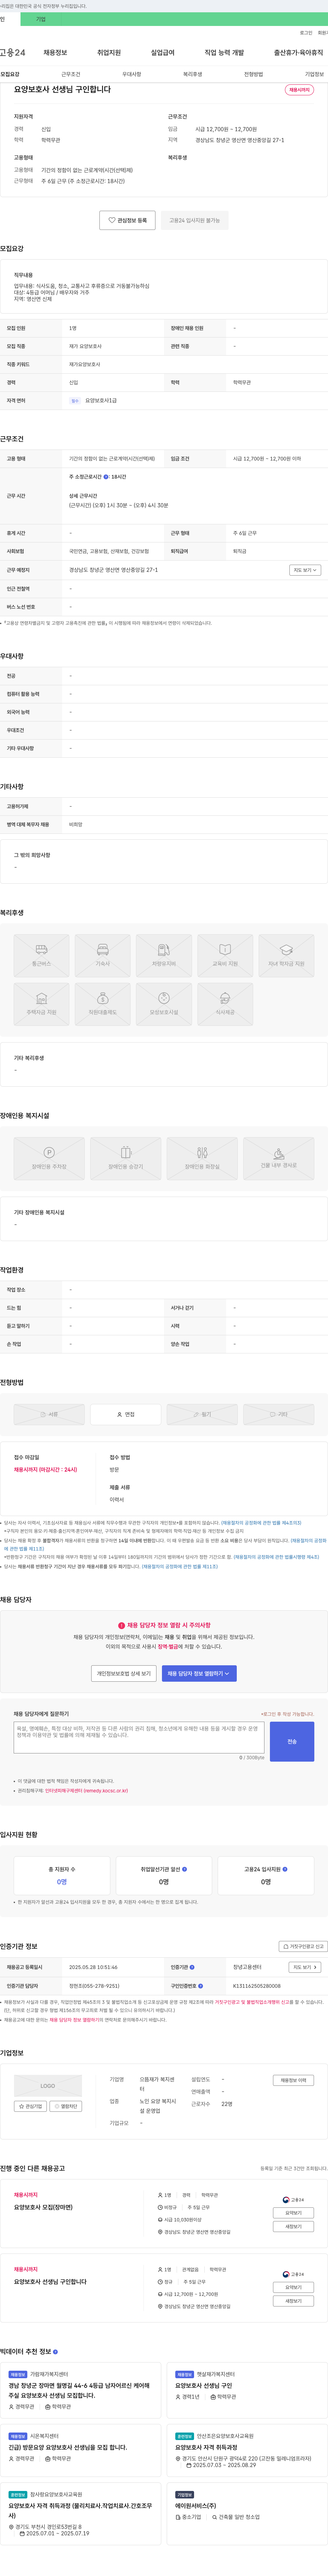This screenshot has height=2576, width=328.
Task: Click the 거짓구인광고 신고 button
Action: [303, 1946]
